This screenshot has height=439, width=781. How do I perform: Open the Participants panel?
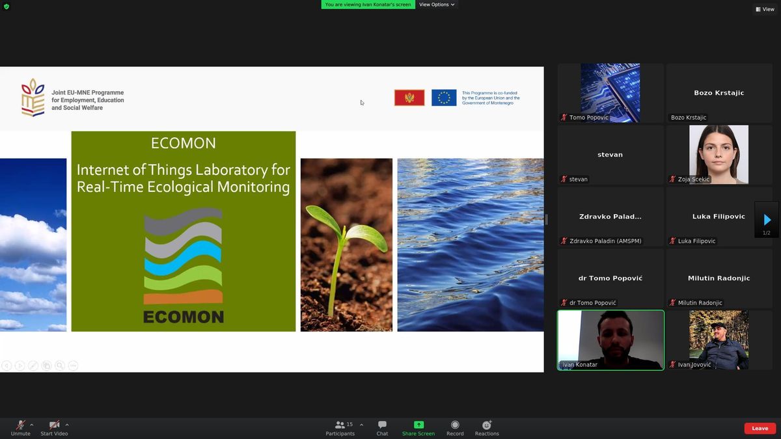coord(340,426)
